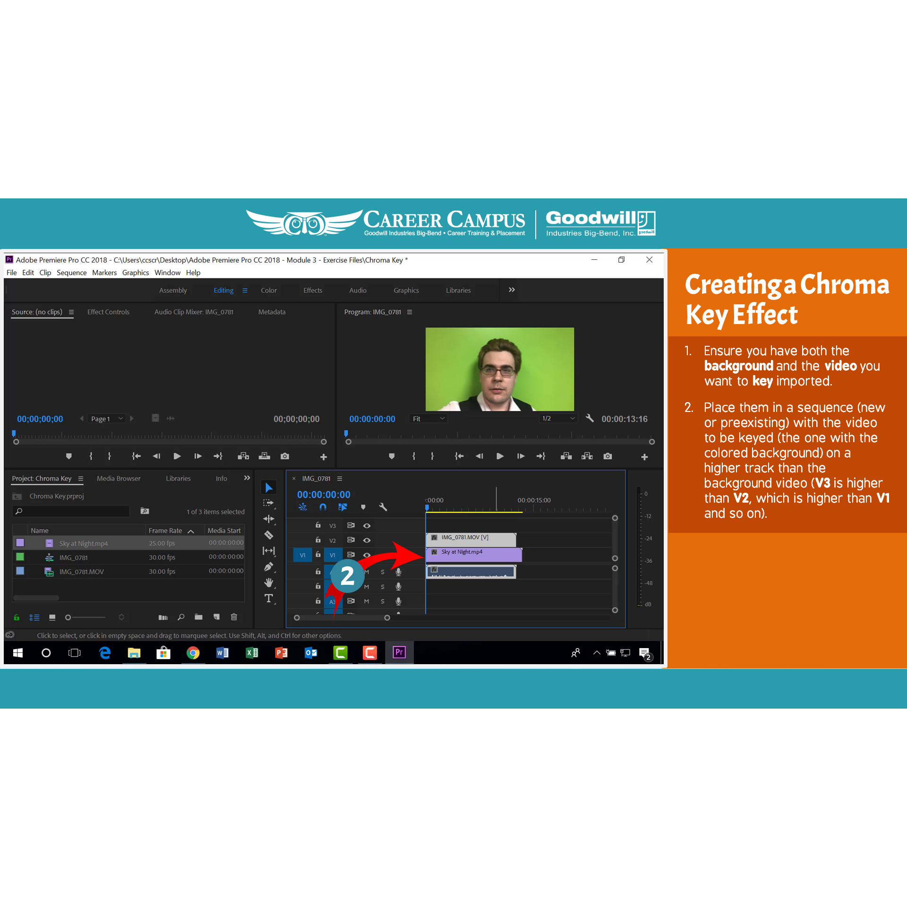This screenshot has height=907, width=907.
Task: Choose the Track Select Forward tool
Action: point(268,503)
